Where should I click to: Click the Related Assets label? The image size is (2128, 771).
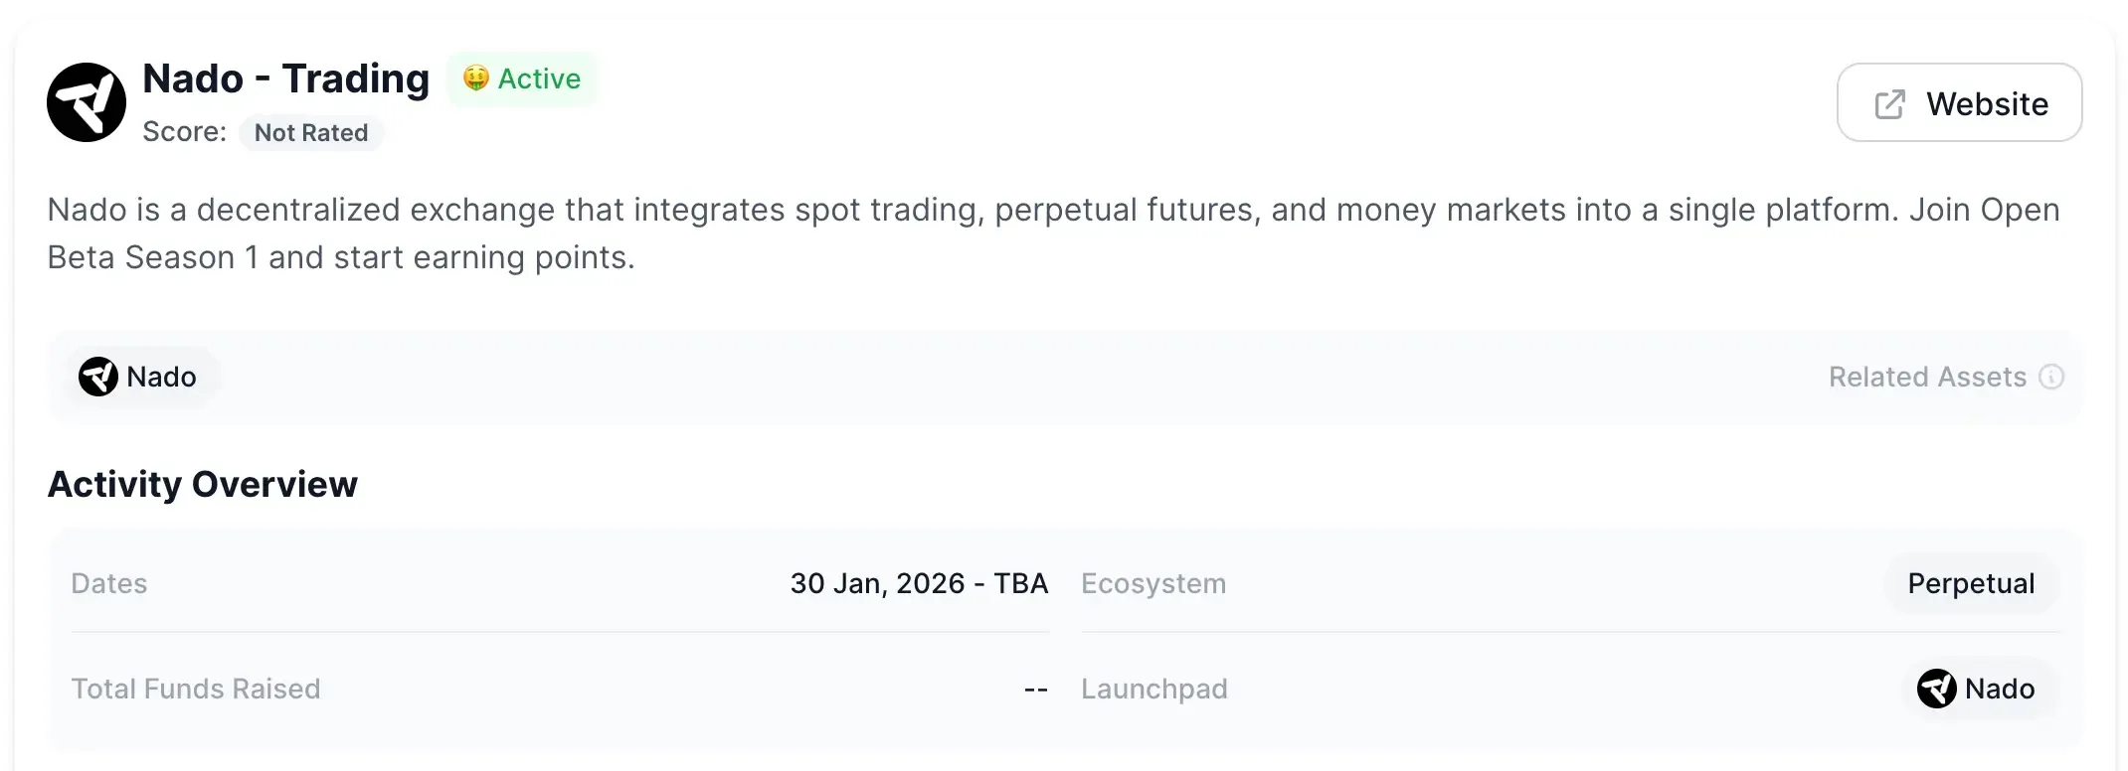pyautogui.click(x=1927, y=377)
